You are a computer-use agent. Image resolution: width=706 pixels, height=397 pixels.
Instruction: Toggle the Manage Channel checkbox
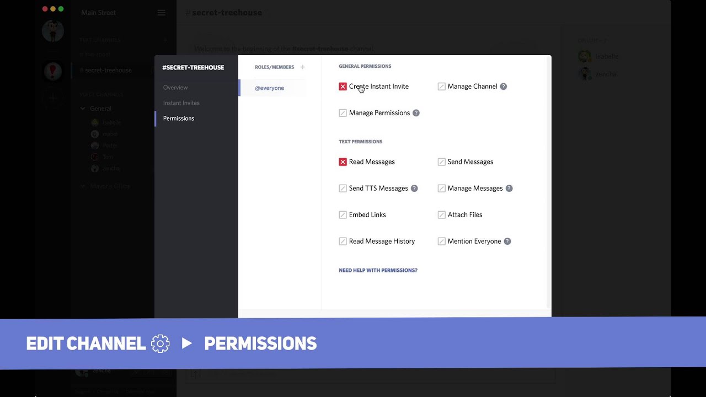pyautogui.click(x=442, y=87)
